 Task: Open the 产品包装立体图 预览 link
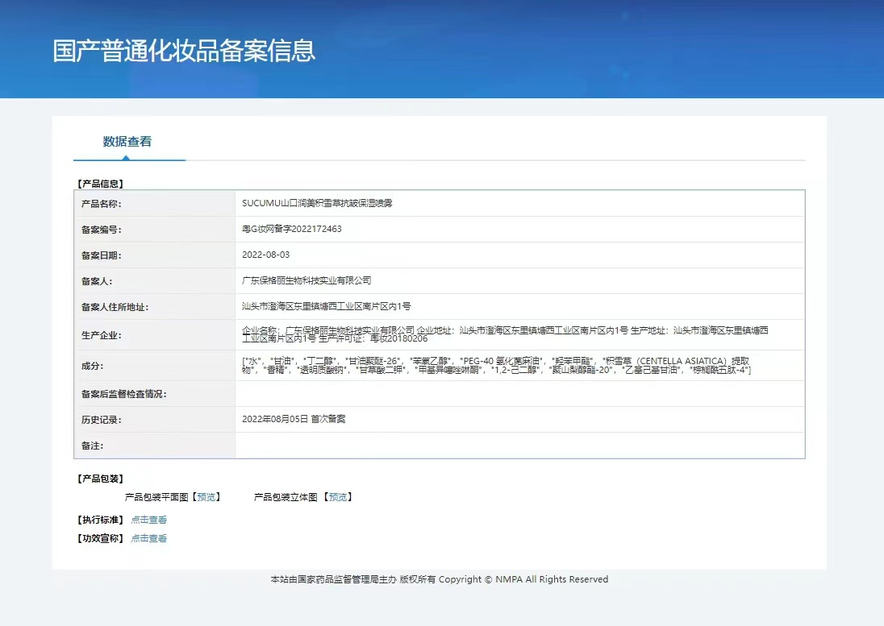pyautogui.click(x=338, y=497)
